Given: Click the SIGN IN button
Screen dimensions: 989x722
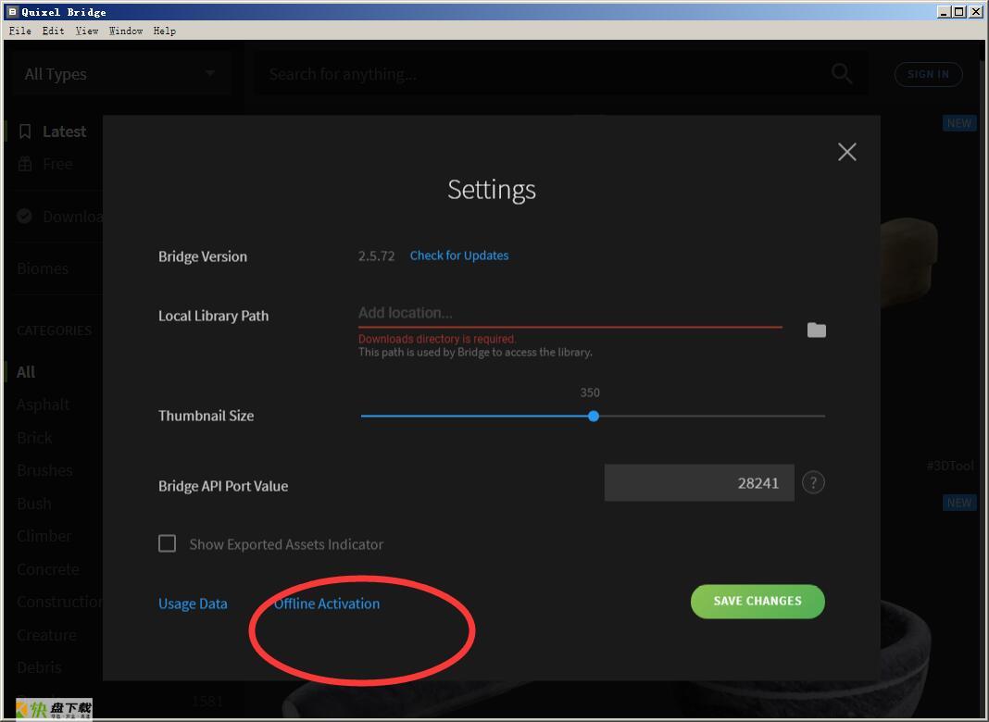Looking at the screenshot, I should point(929,74).
